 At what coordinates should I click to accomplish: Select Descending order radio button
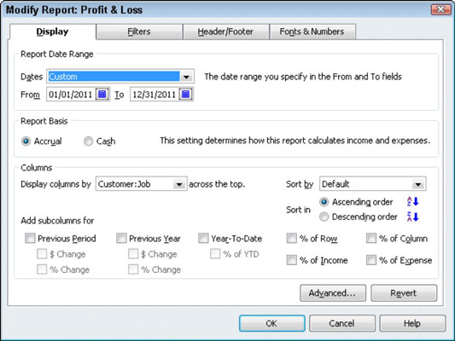(324, 217)
